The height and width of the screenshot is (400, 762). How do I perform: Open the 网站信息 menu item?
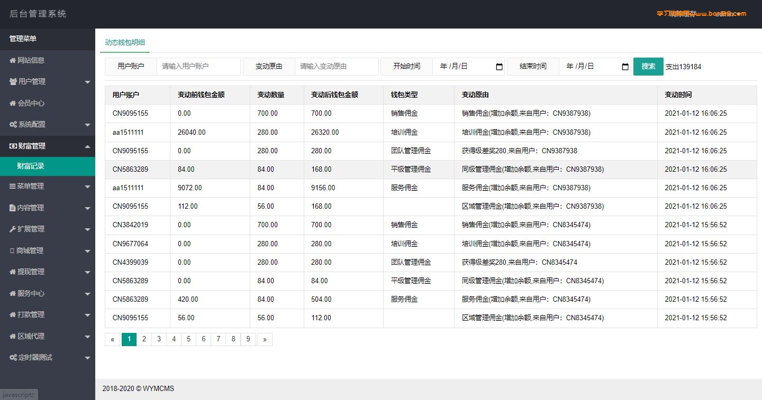pyautogui.click(x=48, y=60)
